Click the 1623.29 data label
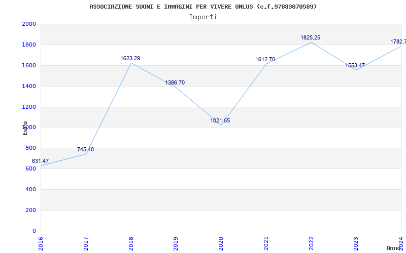 [130, 58]
